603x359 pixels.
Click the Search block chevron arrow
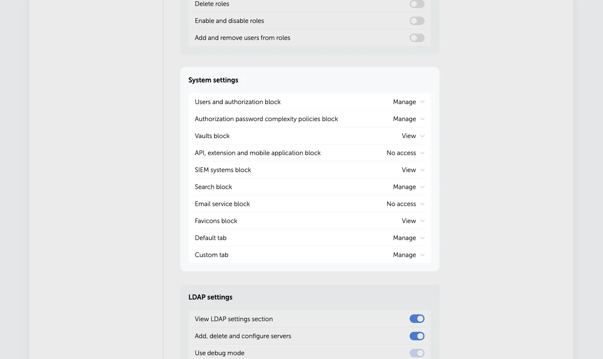[422, 187]
